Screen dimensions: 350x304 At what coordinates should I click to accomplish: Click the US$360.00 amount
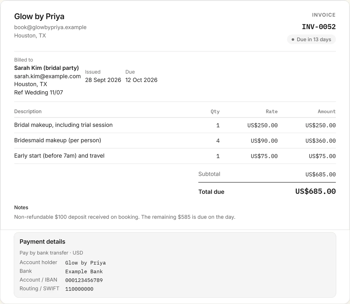(321, 141)
